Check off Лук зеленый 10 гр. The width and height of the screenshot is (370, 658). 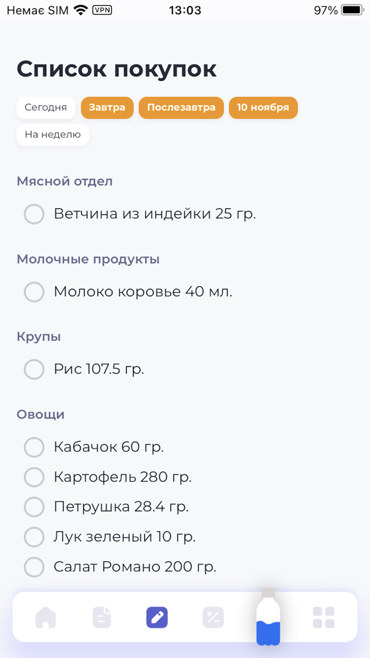[34, 537]
